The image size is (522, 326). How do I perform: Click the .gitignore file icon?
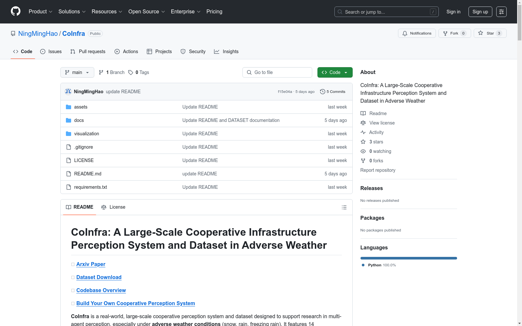(69, 147)
